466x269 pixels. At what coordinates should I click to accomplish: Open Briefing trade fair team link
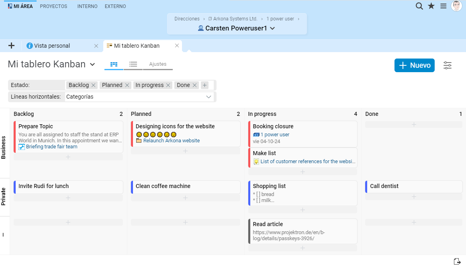click(52, 146)
